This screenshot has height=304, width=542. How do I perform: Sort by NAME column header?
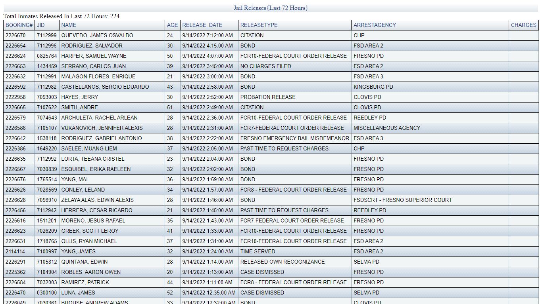(x=69, y=25)
